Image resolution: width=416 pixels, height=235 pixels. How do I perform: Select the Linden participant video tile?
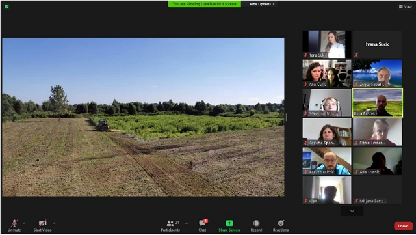377,132
